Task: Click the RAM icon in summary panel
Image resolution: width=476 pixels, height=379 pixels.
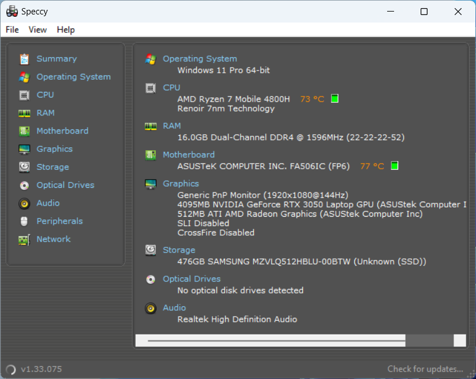Action: coord(151,126)
